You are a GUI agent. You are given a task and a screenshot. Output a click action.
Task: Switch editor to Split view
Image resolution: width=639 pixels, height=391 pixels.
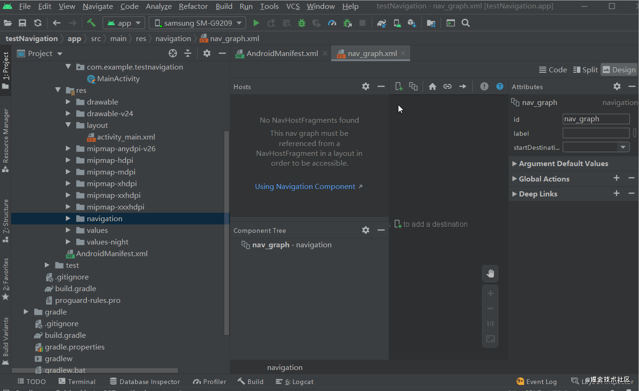(x=585, y=70)
